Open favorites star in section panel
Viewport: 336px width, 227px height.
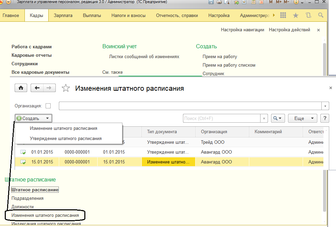click(296, 15)
